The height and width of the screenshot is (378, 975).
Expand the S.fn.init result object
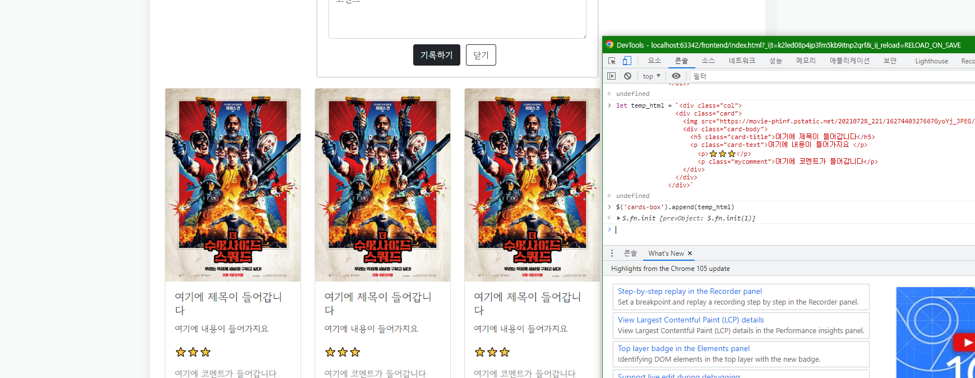pos(618,218)
